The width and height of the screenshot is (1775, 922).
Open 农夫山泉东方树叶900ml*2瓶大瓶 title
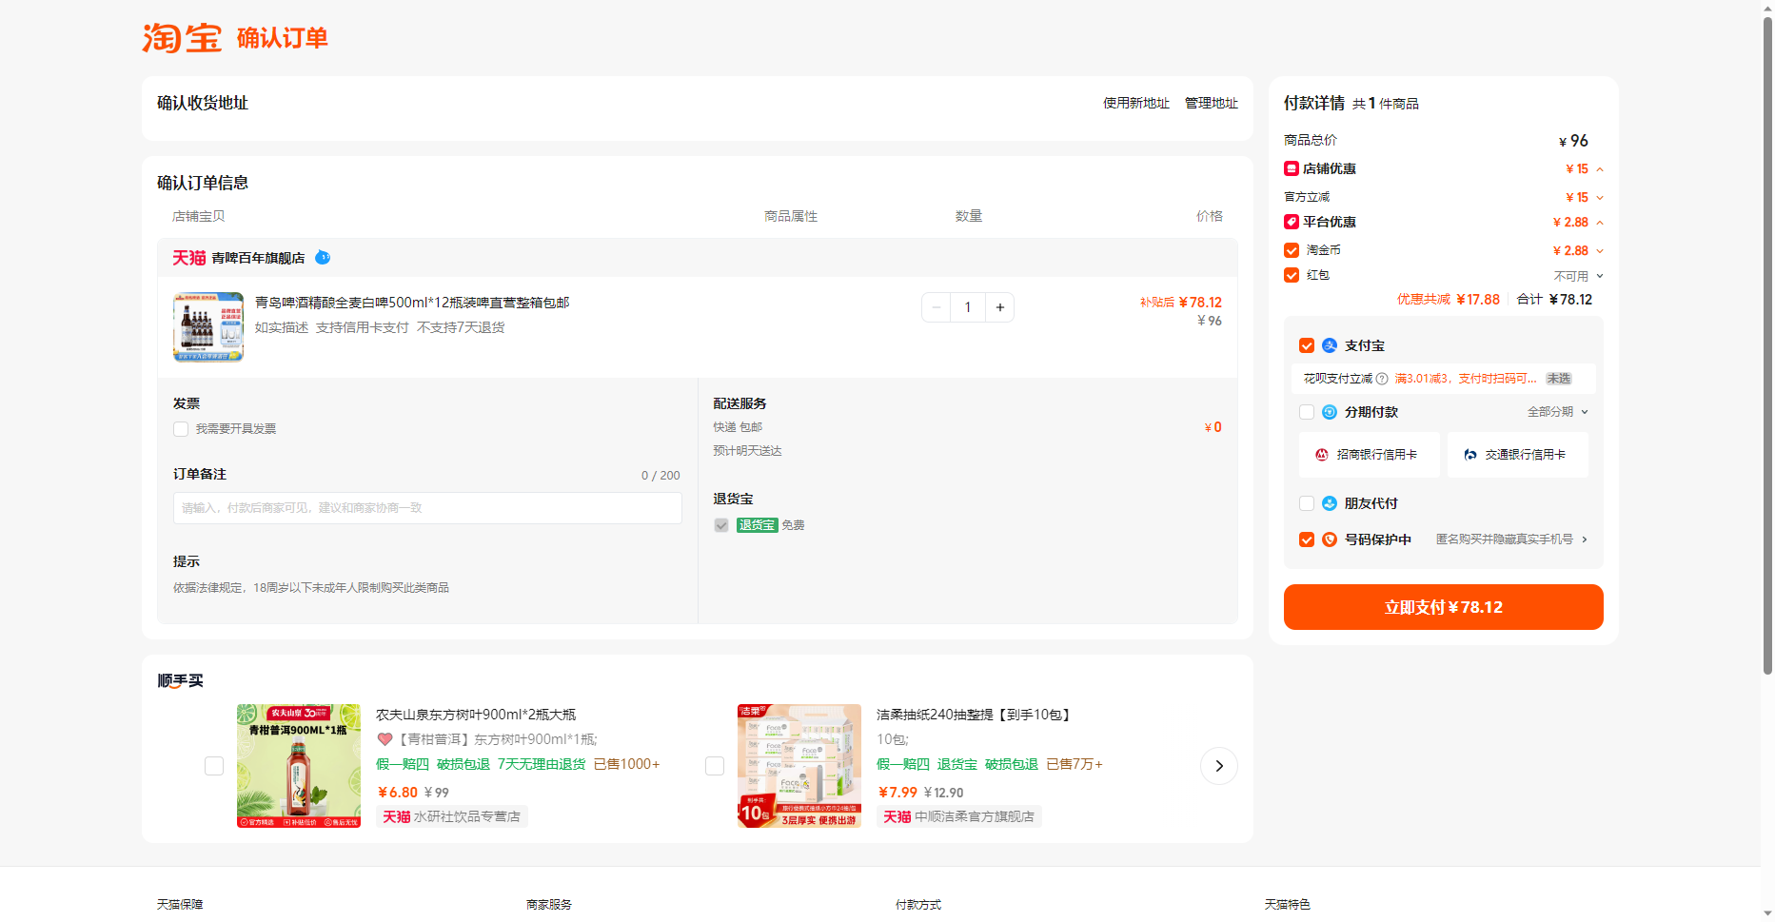pyautogui.click(x=476, y=715)
